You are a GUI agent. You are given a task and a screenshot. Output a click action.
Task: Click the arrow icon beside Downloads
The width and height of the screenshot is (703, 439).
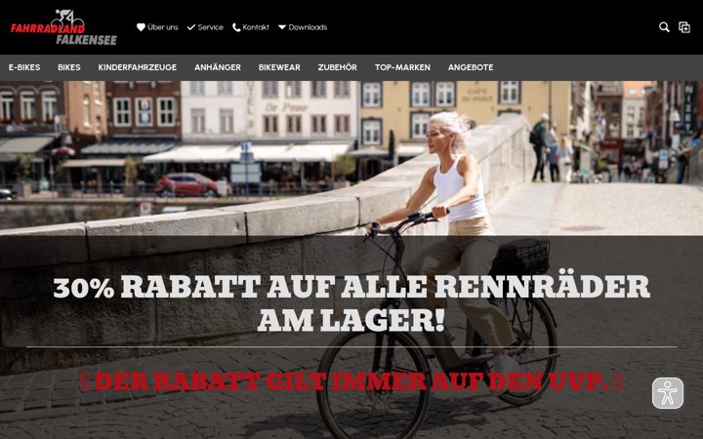pos(282,27)
